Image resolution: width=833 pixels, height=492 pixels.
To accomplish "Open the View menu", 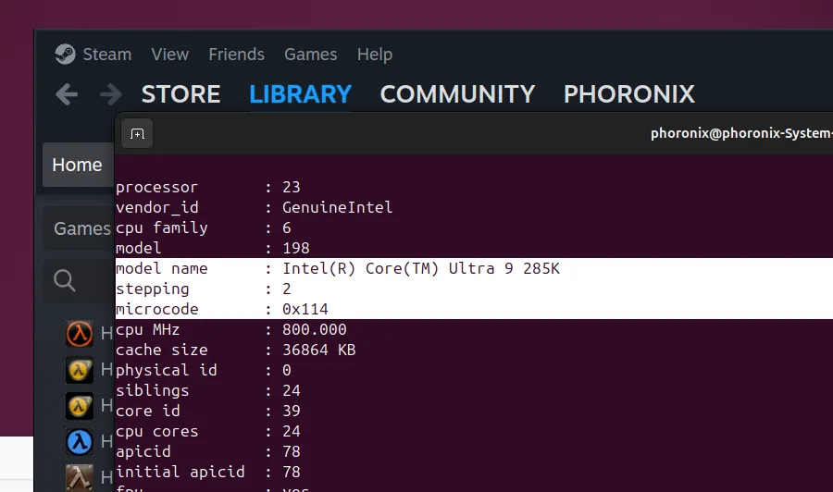I will pyautogui.click(x=169, y=55).
